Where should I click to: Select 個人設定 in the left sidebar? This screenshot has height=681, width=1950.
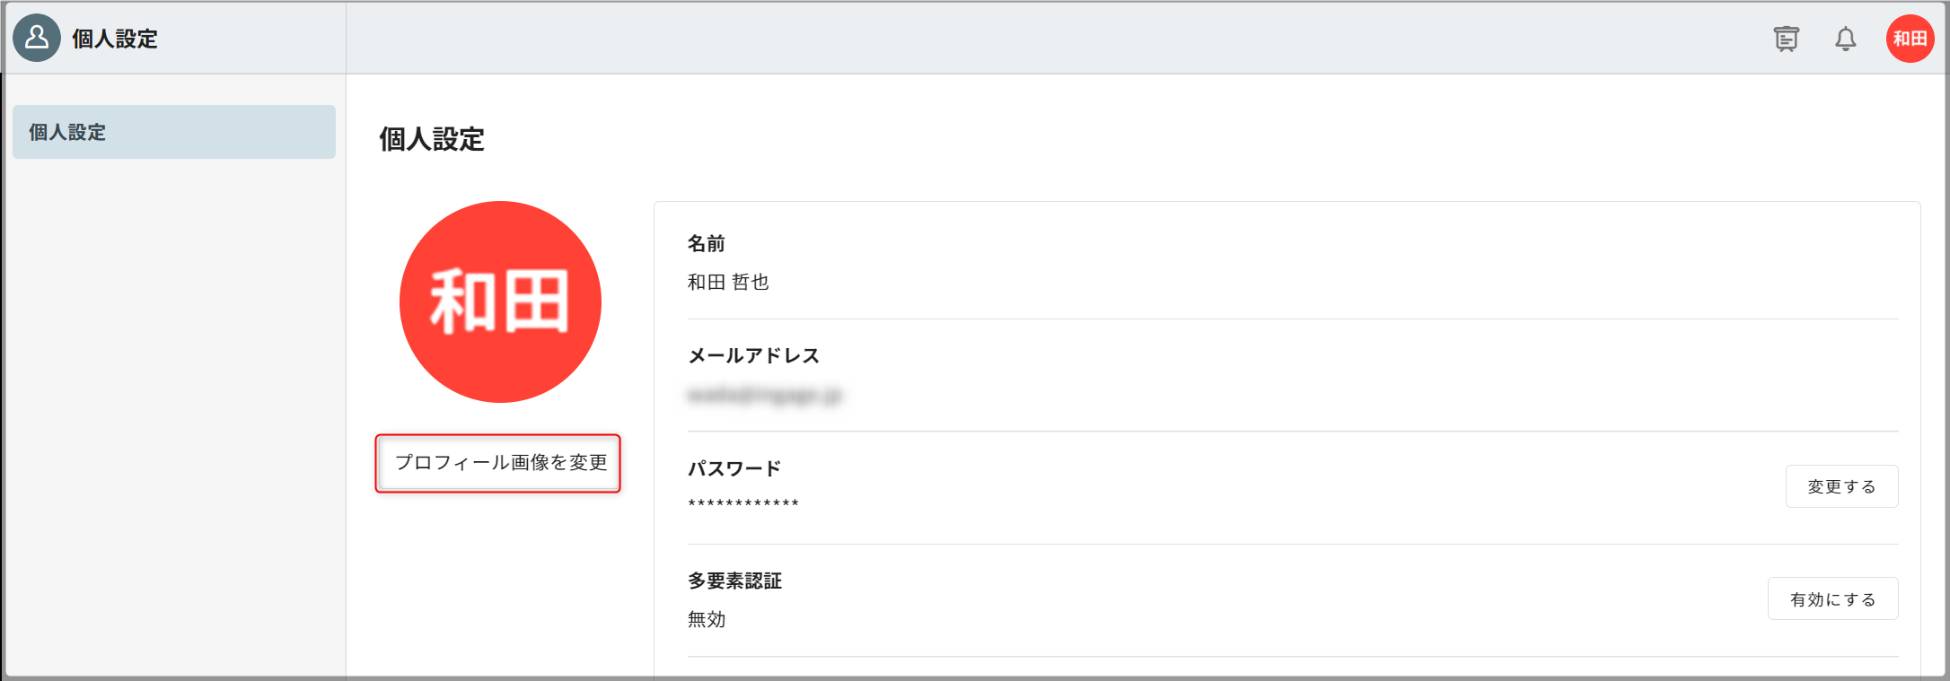[x=173, y=132]
